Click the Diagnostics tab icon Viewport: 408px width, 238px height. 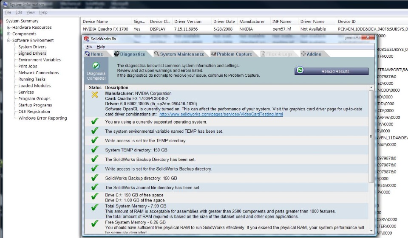(117, 54)
